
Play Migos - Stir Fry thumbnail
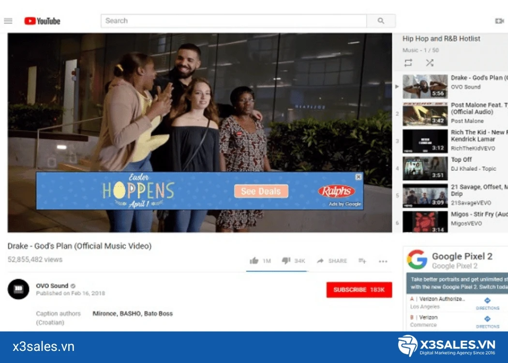[x=425, y=222]
